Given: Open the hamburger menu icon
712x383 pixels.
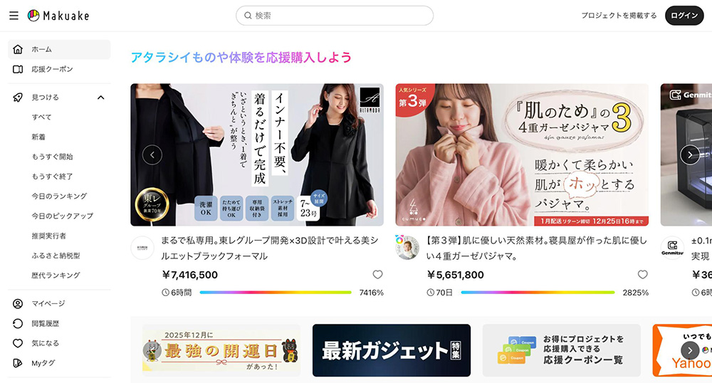Looking at the screenshot, I should 14,16.
